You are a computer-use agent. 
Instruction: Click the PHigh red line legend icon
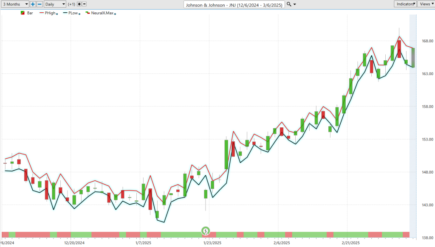click(x=42, y=13)
